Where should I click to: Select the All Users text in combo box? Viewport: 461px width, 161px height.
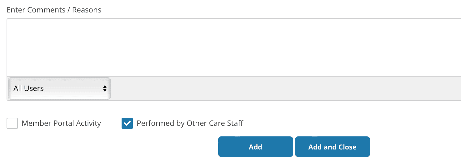coord(28,88)
